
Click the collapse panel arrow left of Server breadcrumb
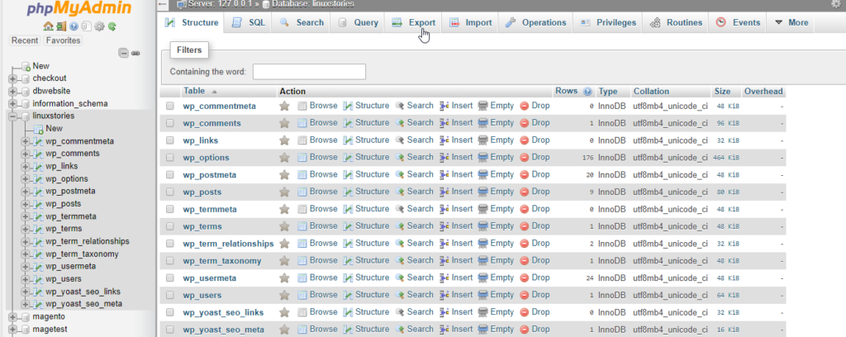(163, 4)
